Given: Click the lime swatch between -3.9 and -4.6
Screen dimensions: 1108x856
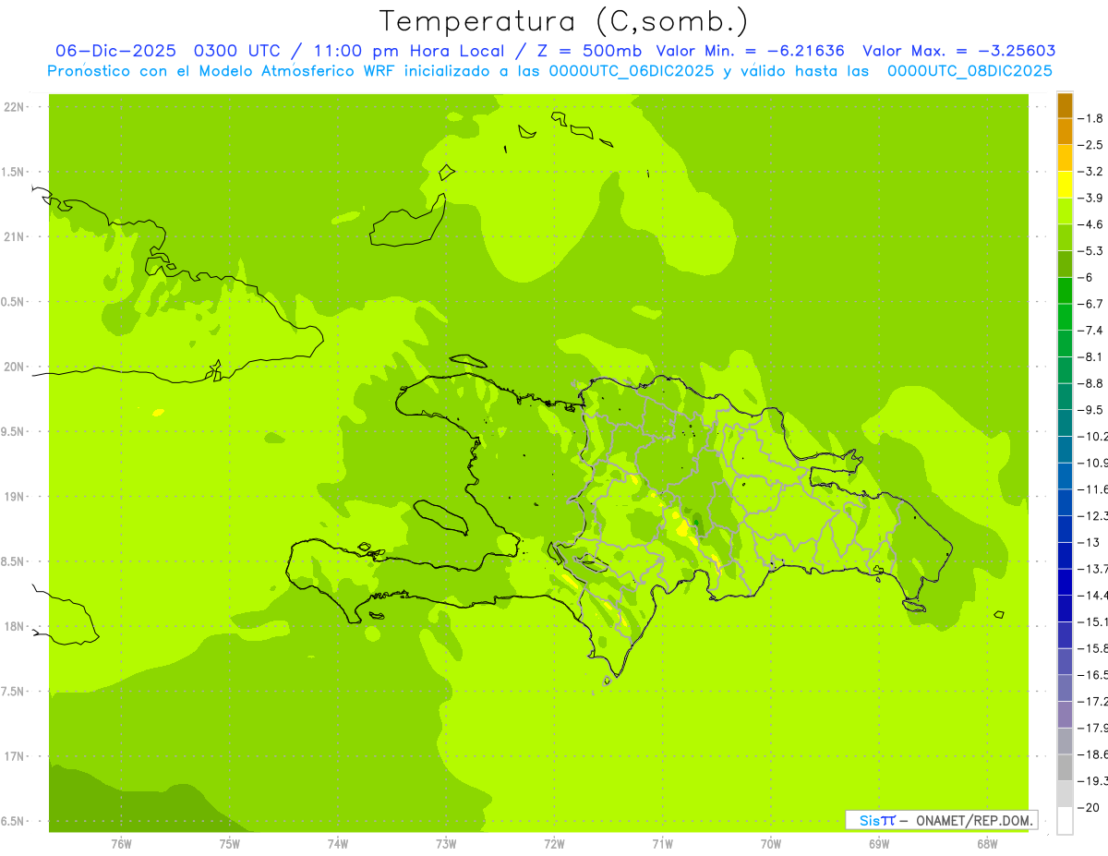Looking at the screenshot, I should pos(1065,211).
